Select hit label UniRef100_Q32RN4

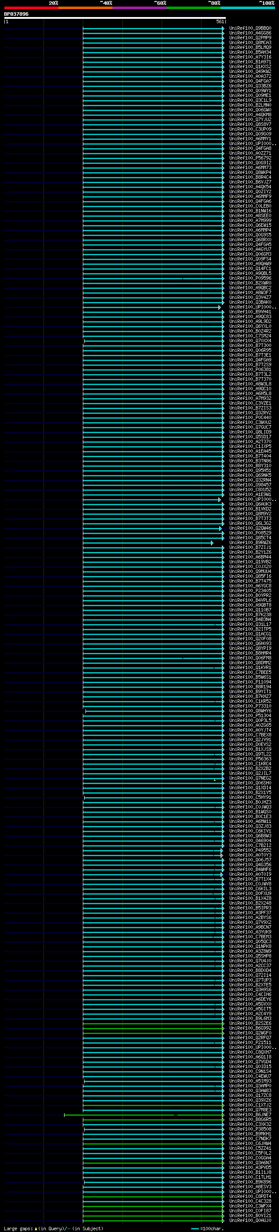point(250,480)
